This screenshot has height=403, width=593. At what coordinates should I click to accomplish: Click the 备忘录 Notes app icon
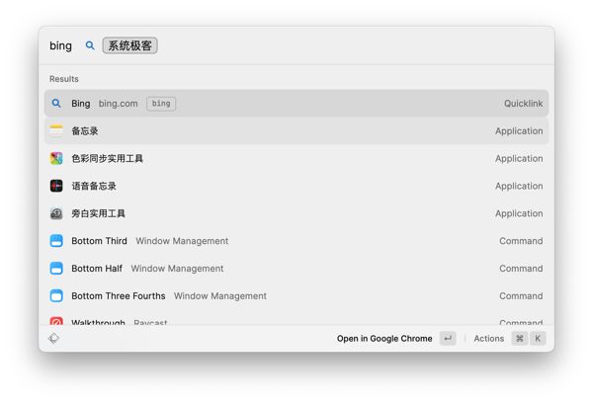[56, 130]
